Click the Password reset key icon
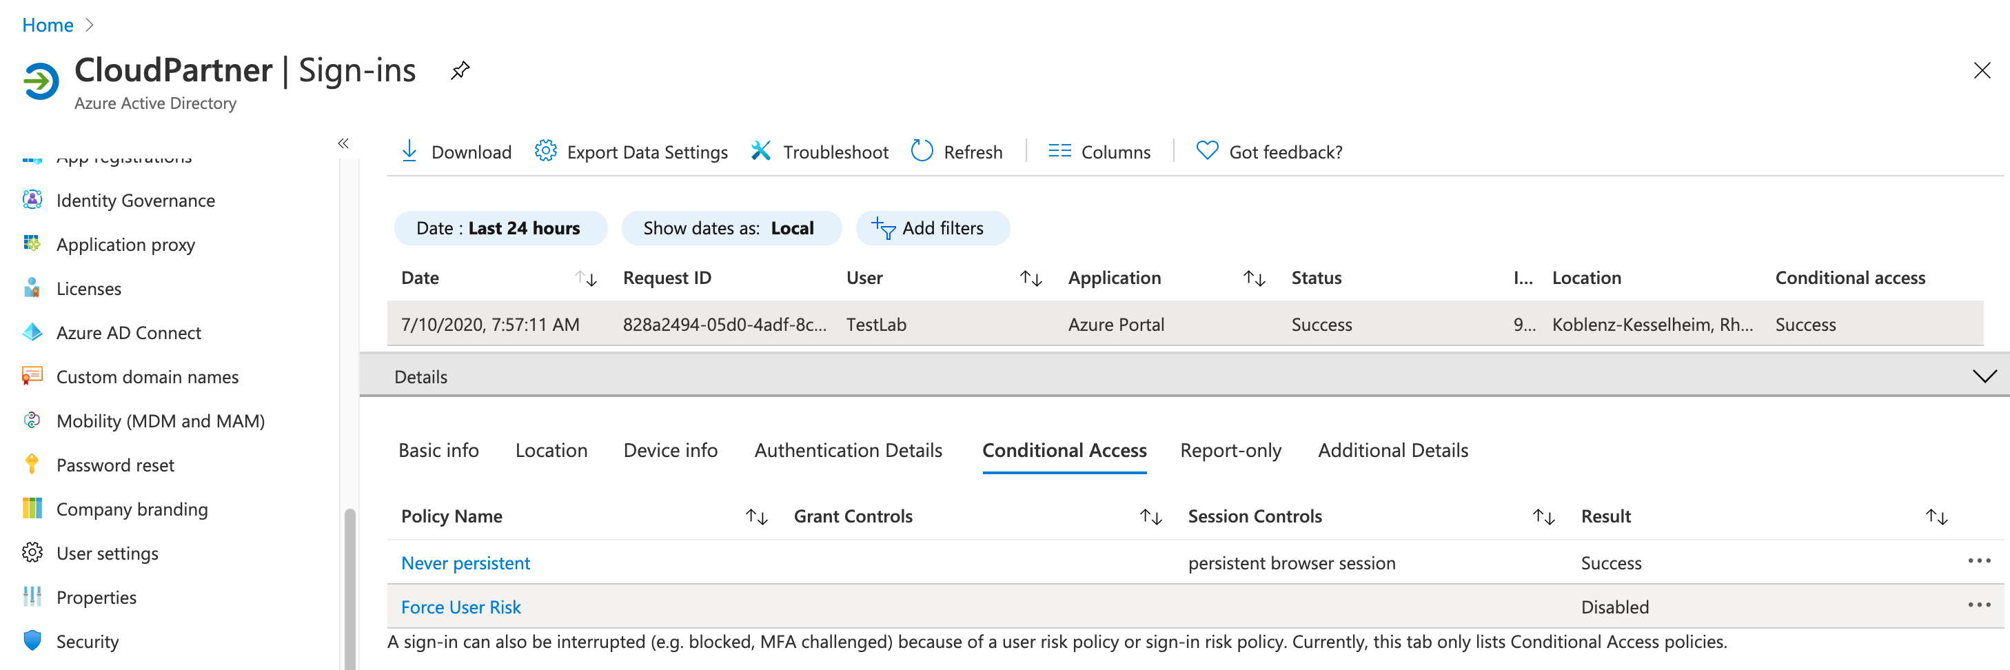Viewport: 2010px width, 670px height. click(32, 464)
